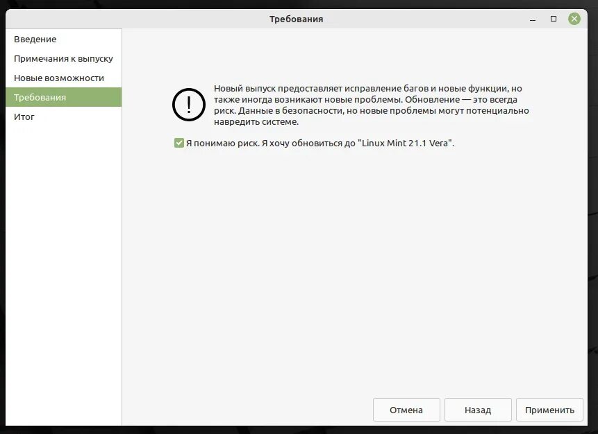Select the highlighted Требования step
This screenshot has width=598, height=434.
pos(64,97)
